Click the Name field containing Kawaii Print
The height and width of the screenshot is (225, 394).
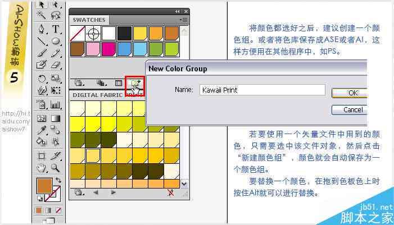tap(262, 90)
